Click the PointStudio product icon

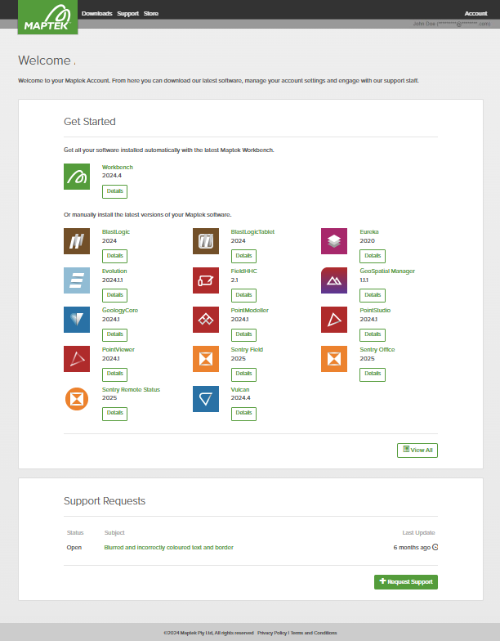[x=334, y=320]
